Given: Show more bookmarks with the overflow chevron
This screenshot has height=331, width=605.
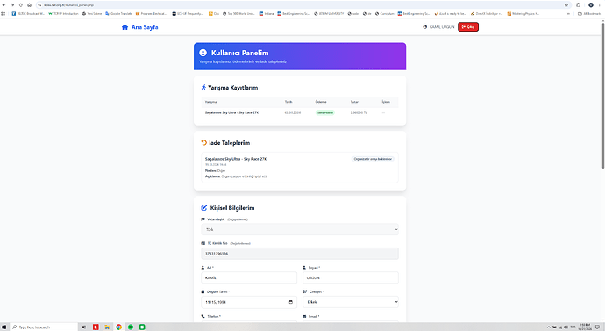Looking at the screenshot, I should 568,13.
